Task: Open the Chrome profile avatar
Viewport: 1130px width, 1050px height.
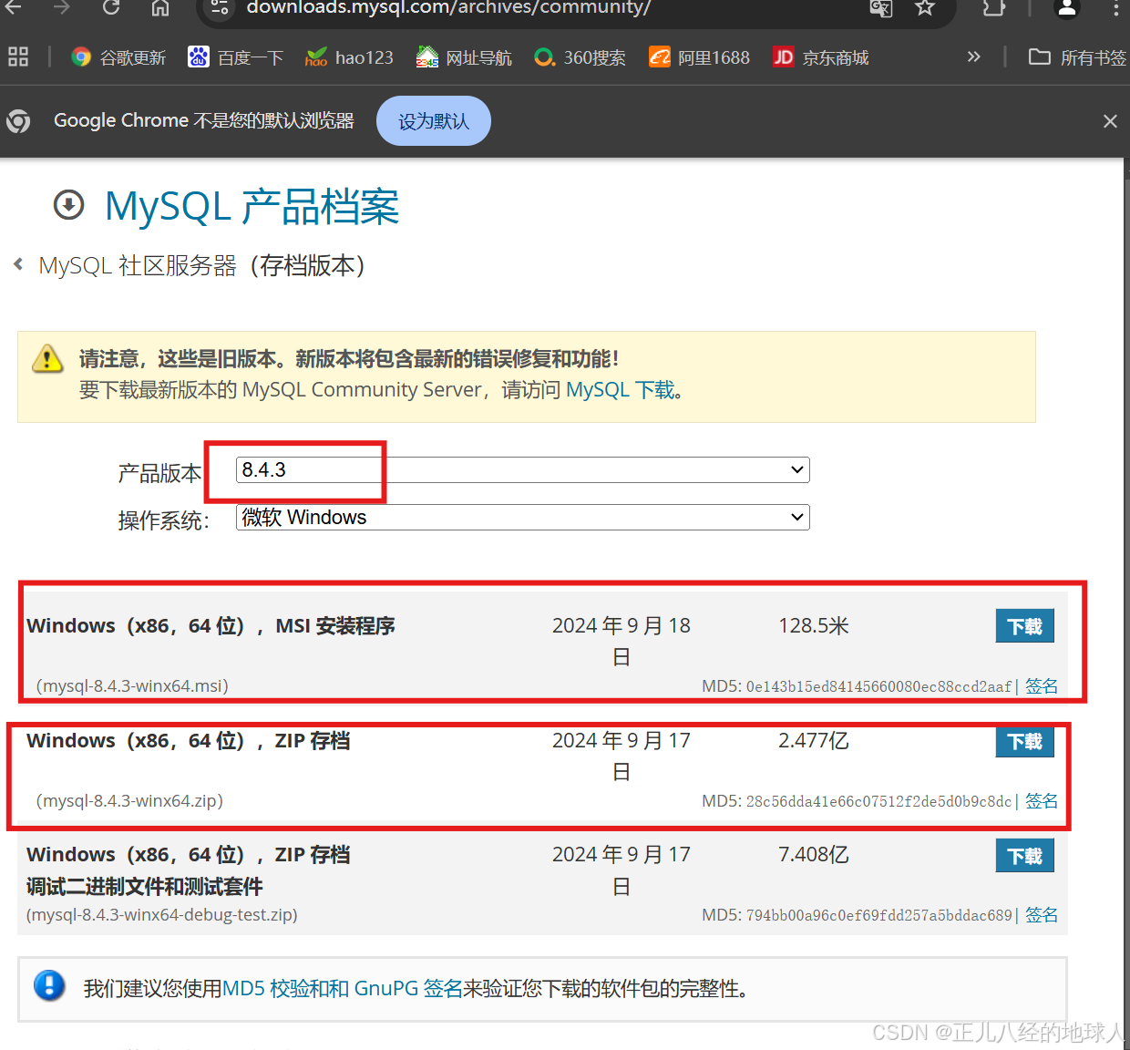Action: [1066, 8]
